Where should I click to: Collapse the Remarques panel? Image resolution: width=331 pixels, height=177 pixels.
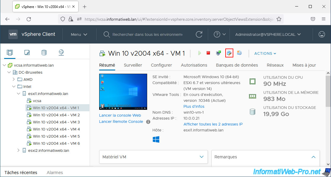click(x=314, y=157)
